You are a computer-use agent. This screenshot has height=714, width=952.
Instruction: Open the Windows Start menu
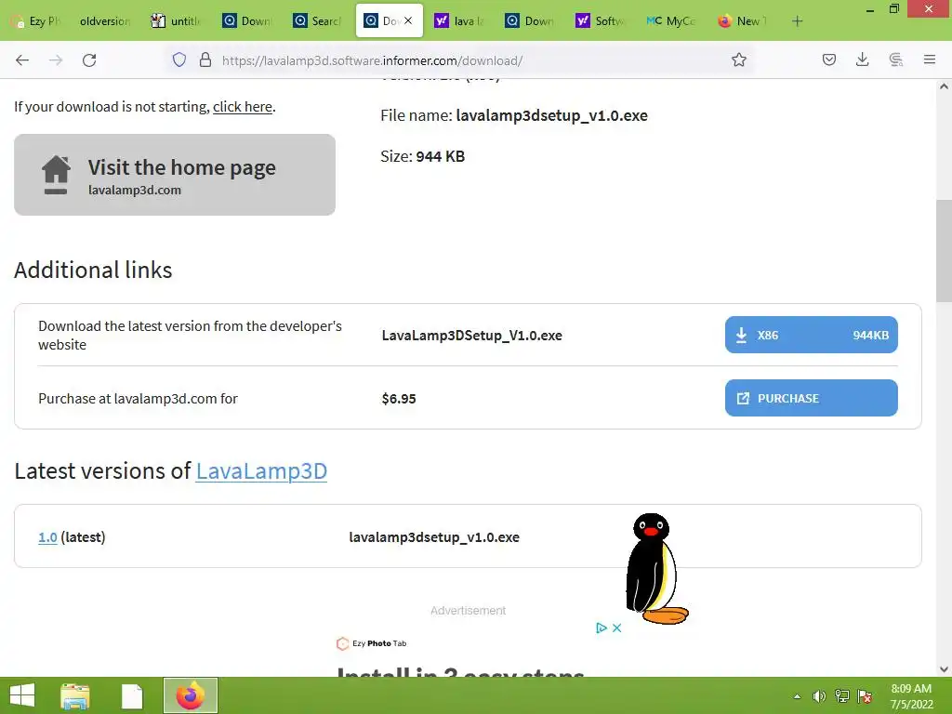22,695
